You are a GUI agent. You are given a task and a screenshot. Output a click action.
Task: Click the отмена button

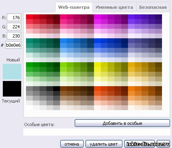coord(72,144)
